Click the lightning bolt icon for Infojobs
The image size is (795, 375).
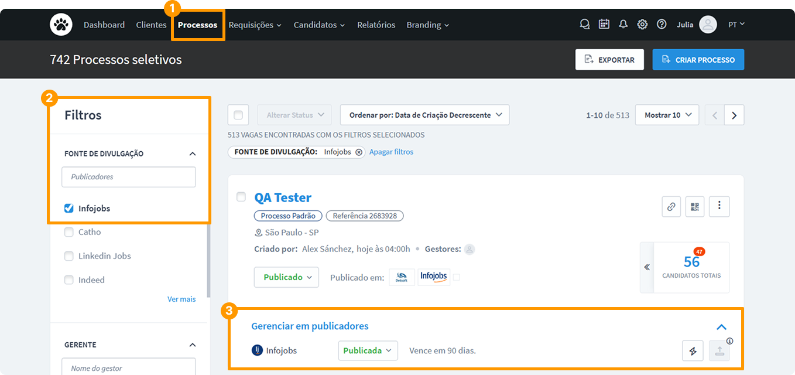pos(693,351)
